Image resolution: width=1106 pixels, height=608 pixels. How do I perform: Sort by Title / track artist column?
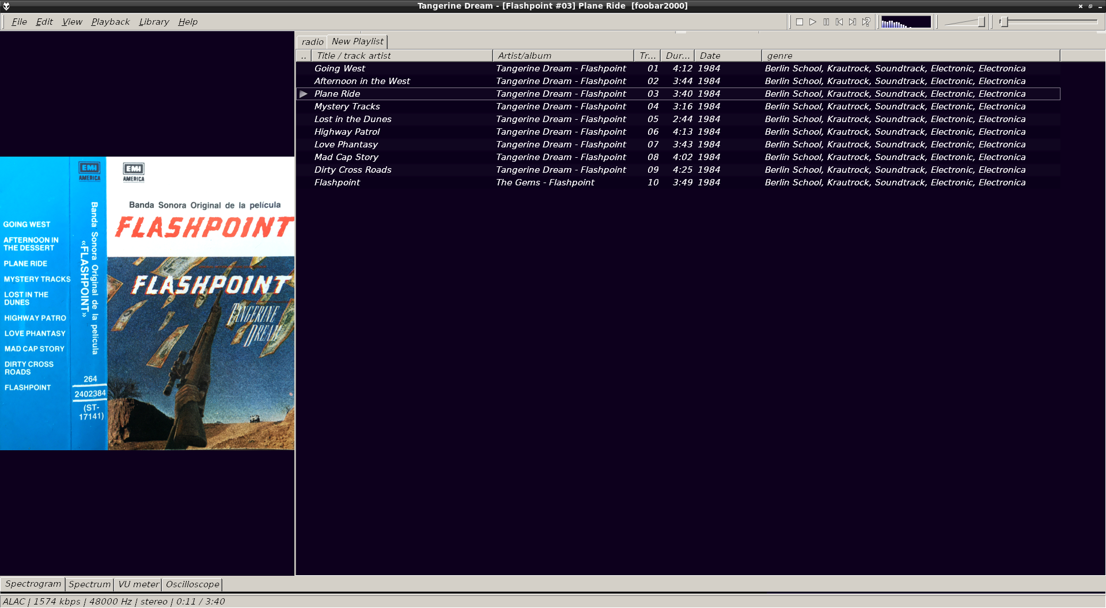tap(402, 56)
